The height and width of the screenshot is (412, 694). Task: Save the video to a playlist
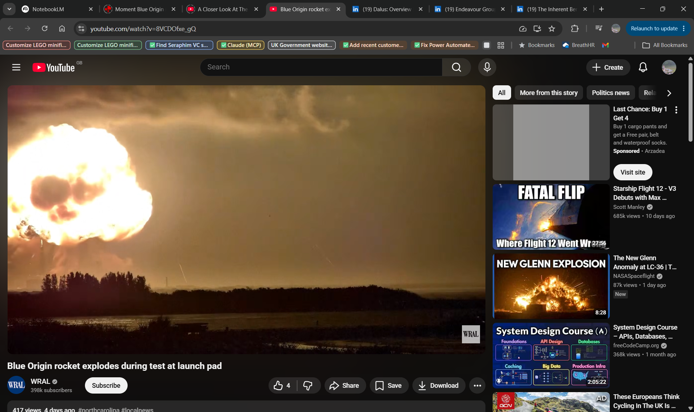pyautogui.click(x=389, y=386)
